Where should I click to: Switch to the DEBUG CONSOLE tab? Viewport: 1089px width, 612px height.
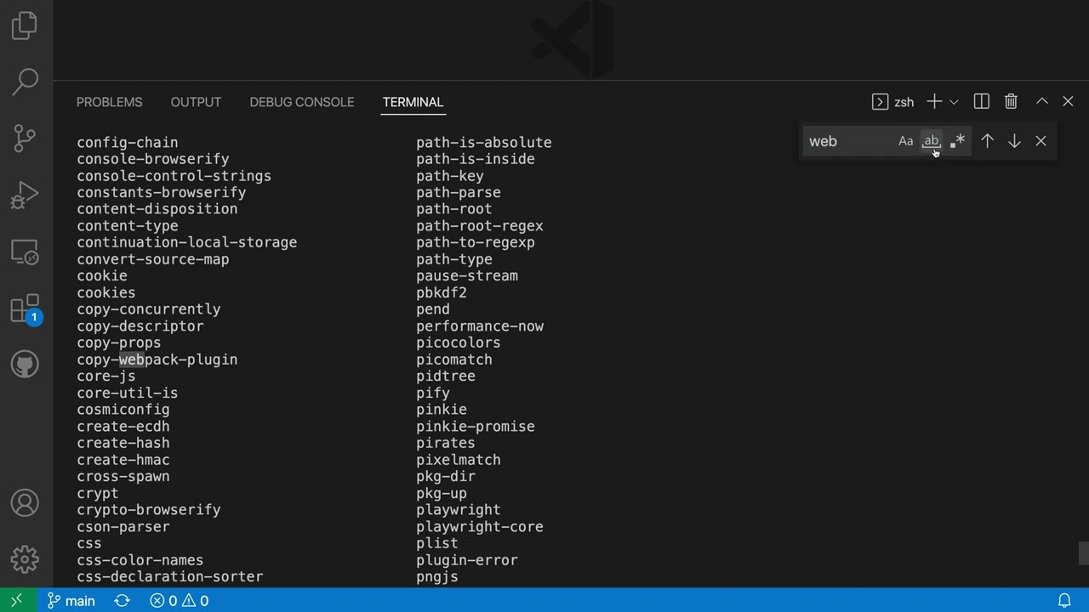(x=301, y=102)
